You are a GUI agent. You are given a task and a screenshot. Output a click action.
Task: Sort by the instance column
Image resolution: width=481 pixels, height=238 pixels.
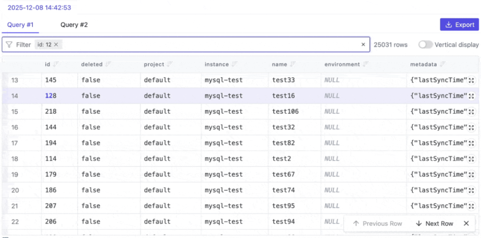click(x=234, y=64)
